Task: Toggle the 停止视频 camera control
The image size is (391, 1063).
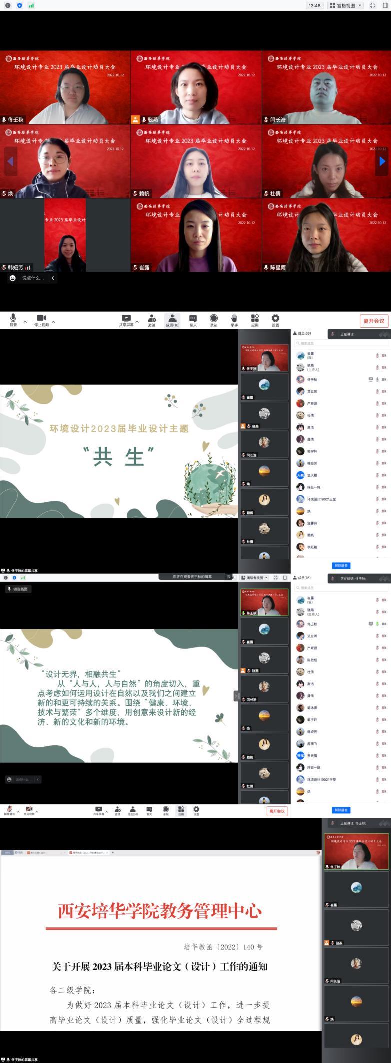Action: pyautogui.click(x=41, y=319)
